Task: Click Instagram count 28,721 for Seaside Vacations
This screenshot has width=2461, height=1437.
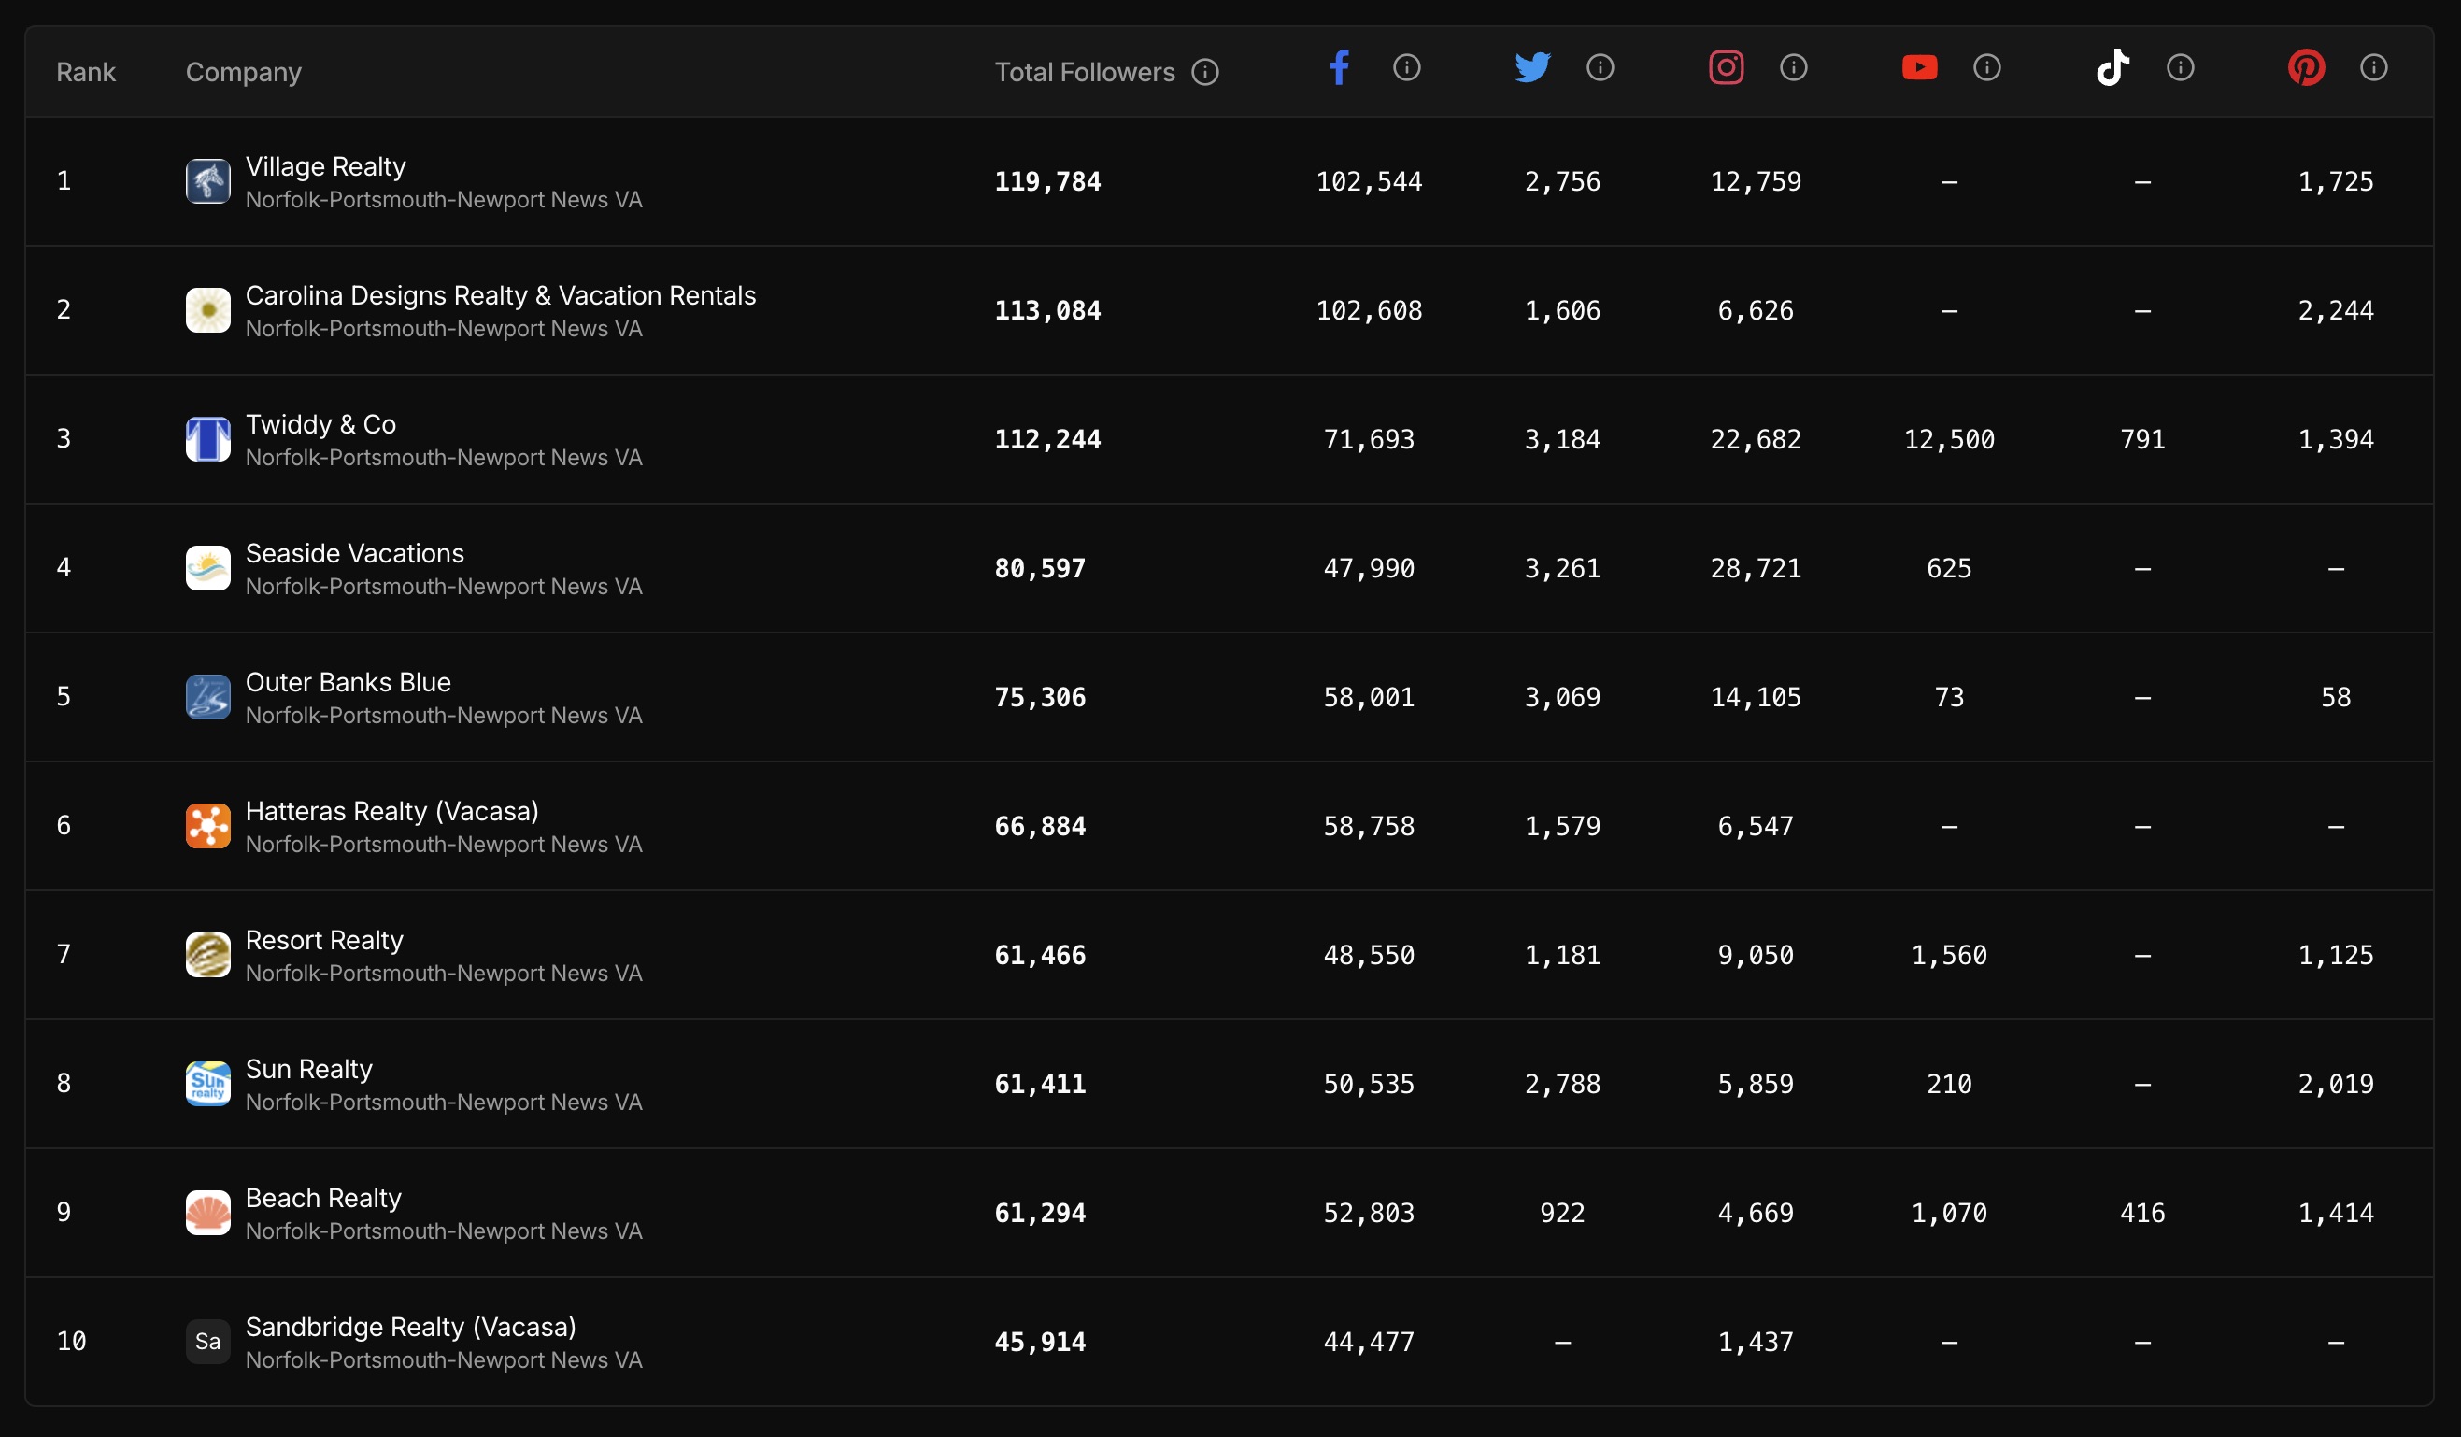Action: (x=1756, y=569)
